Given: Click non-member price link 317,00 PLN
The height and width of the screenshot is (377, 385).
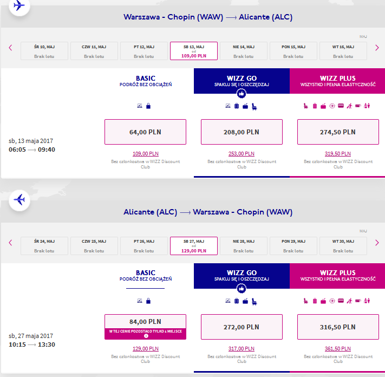Looking at the screenshot, I should (x=242, y=349).
